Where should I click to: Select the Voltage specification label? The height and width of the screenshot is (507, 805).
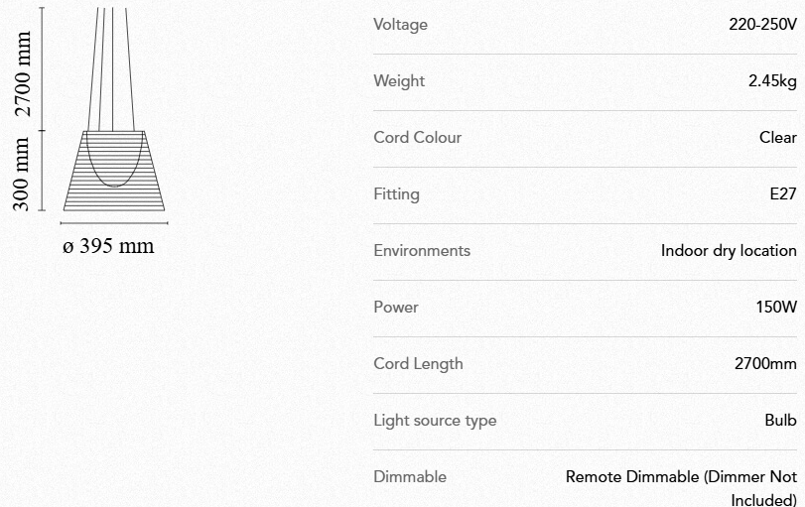(x=400, y=25)
